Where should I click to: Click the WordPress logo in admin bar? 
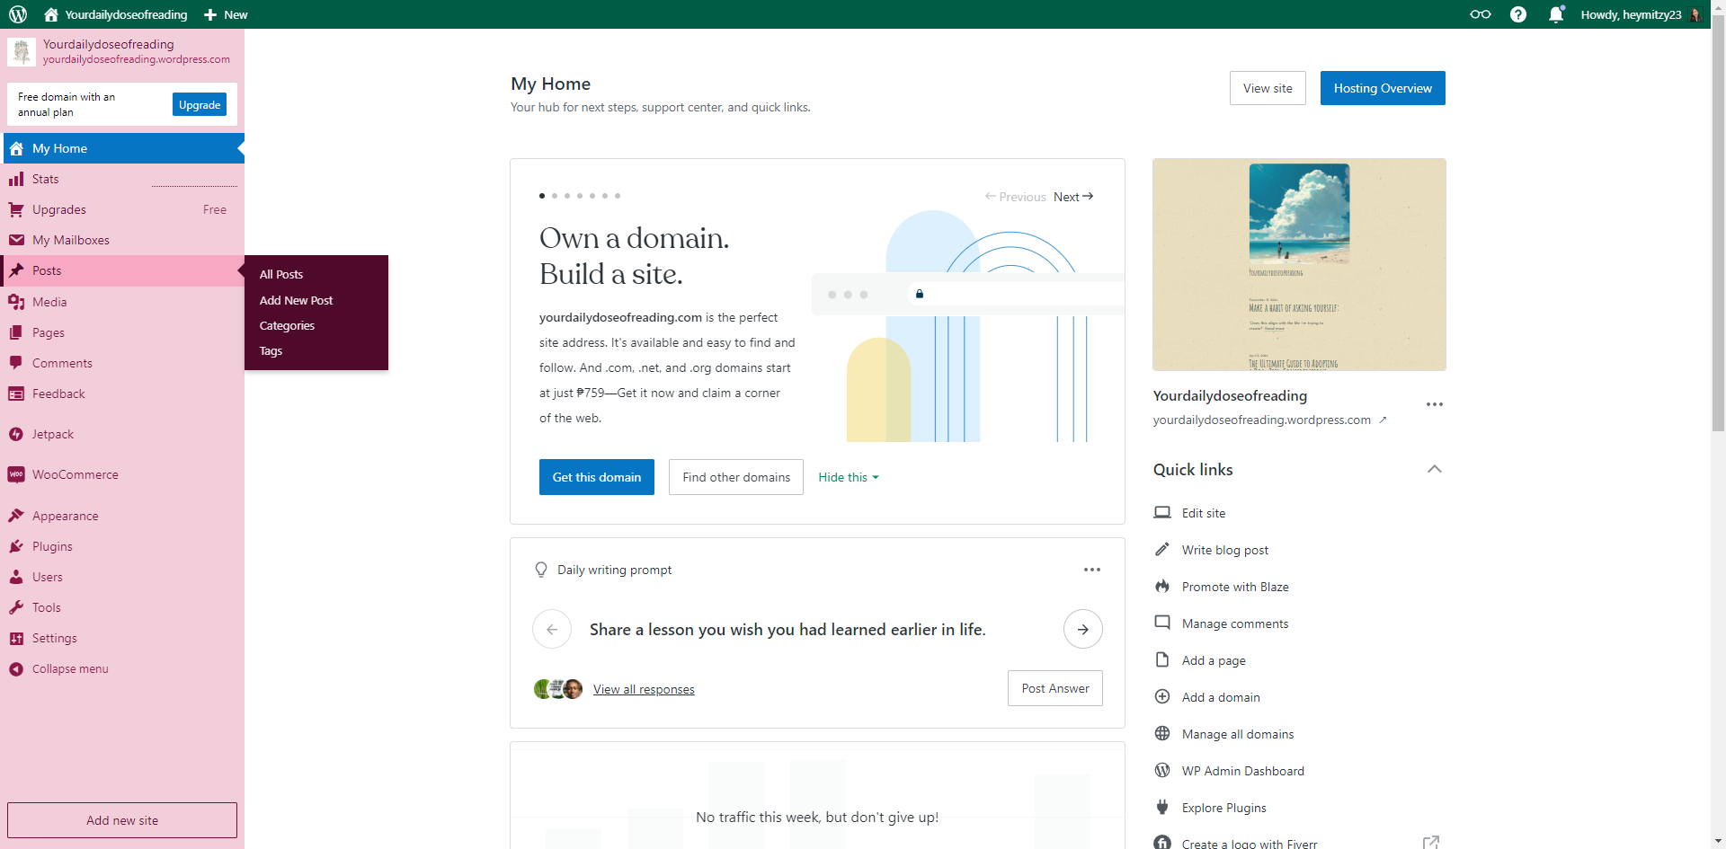[x=18, y=14]
